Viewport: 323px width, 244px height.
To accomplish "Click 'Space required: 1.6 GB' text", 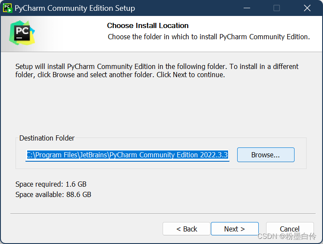I will click(51, 184).
